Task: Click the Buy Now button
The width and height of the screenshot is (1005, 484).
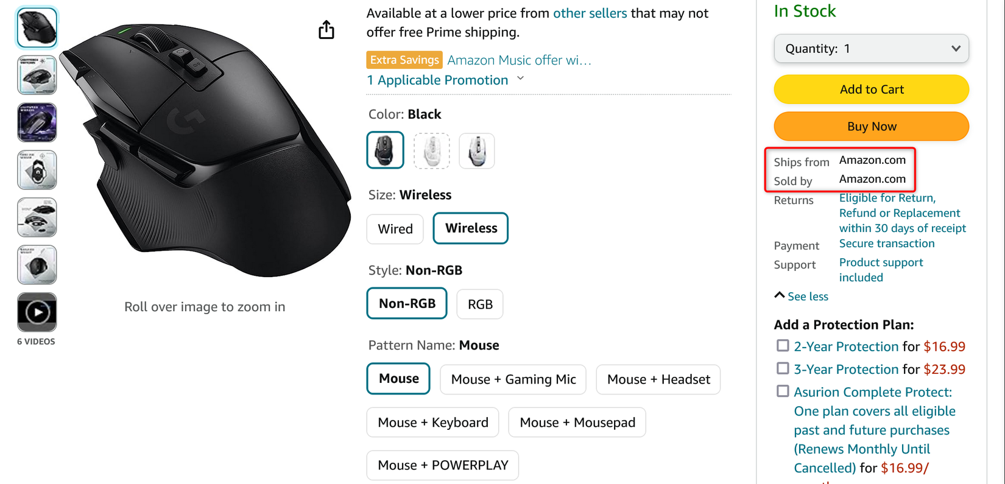Action: [x=871, y=126]
